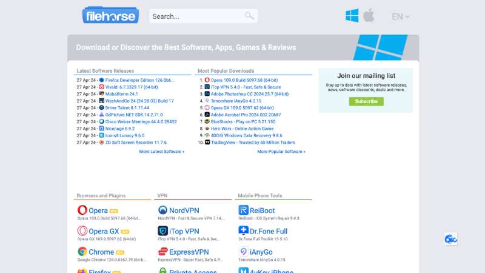Select the Windows platform icon
Image resolution: width=485 pixels, height=273 pixels.
point(352,16)
